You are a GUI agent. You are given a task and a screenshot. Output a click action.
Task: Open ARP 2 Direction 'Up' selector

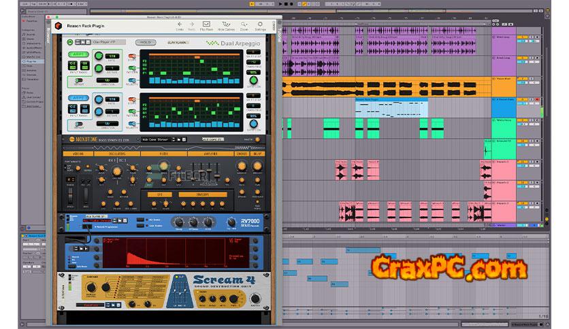[x=108, y=124]
